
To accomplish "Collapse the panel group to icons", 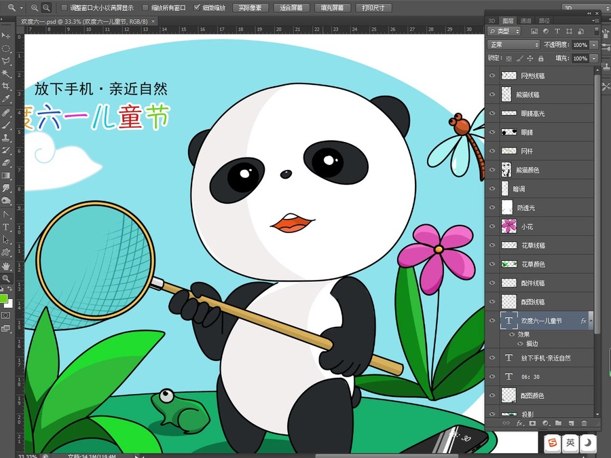I will [589, 14].
